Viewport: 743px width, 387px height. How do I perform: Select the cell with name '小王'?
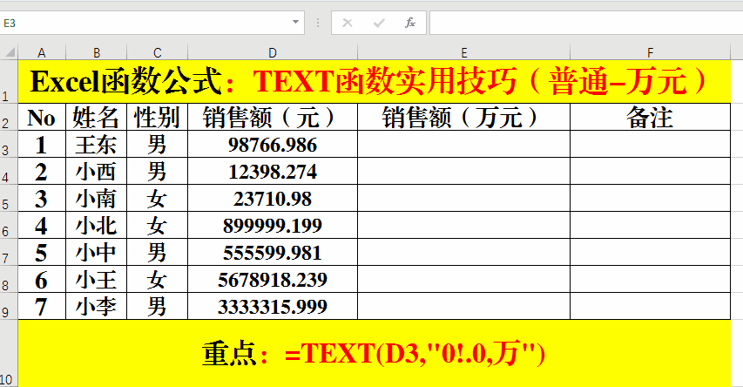point(96,279)
